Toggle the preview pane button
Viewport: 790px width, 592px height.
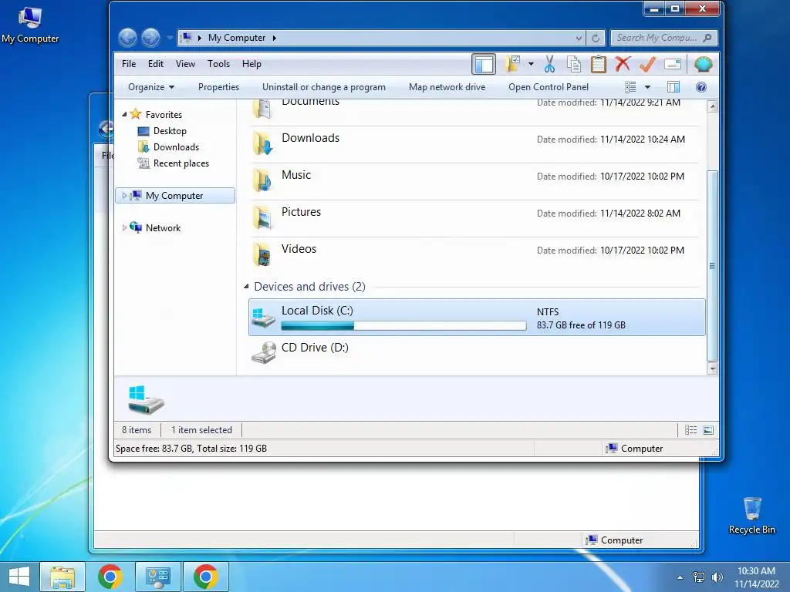coord(673,87)
